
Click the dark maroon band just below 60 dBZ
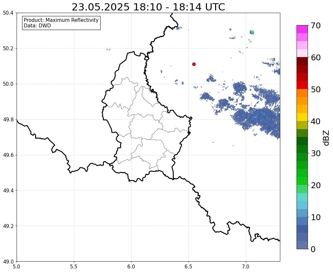coord(302,61)
